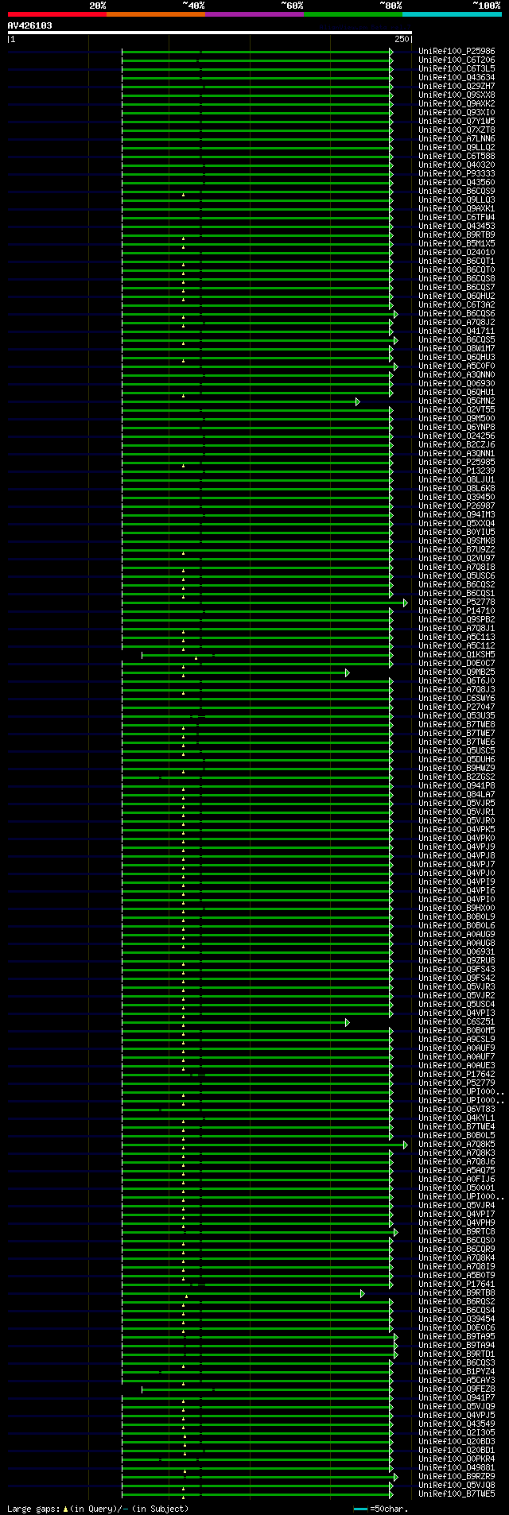The height and width of the screenshot is (1515, 509).
Task: Click the UniRef100_B9TA95 label
Action: click(x=457, y=1337)
